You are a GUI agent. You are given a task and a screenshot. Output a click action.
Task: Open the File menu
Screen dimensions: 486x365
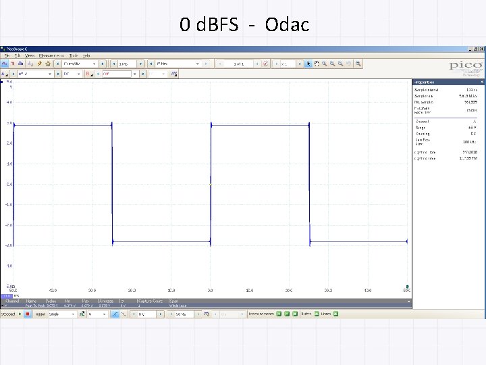click(7, 55)
